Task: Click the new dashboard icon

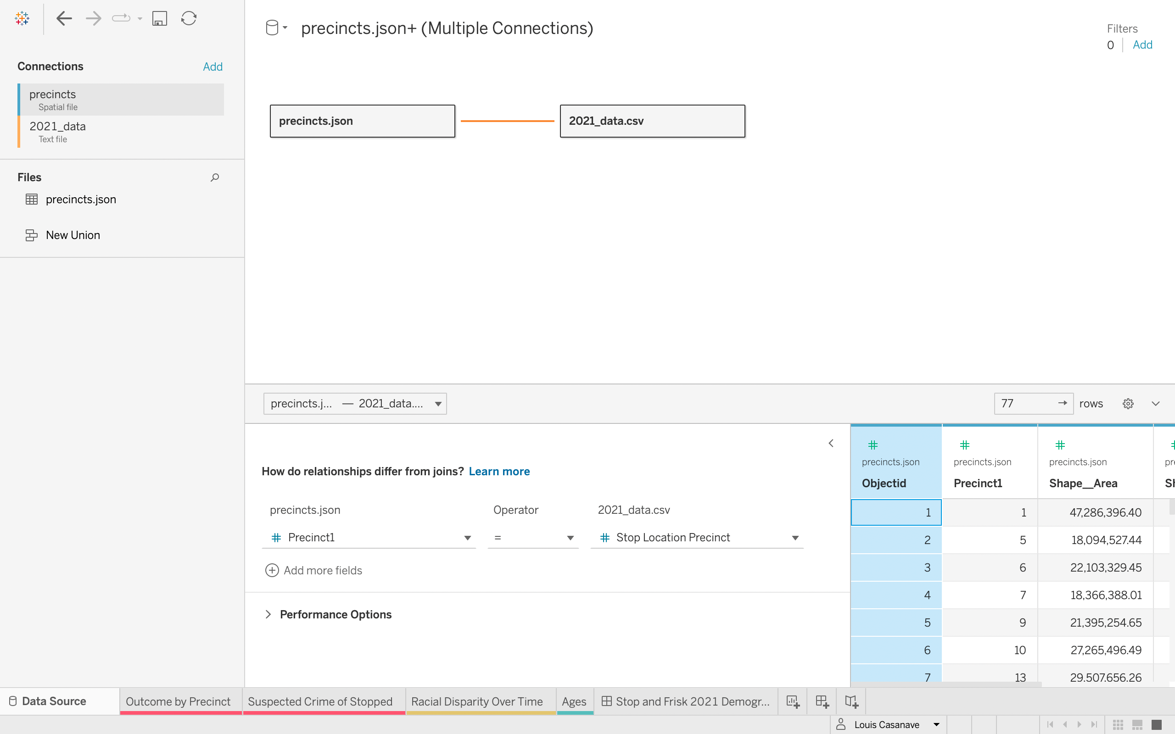Action: tap(822, 701)
